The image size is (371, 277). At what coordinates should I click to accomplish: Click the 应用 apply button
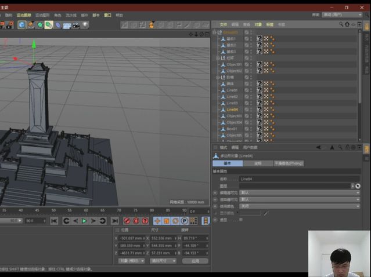195,261
